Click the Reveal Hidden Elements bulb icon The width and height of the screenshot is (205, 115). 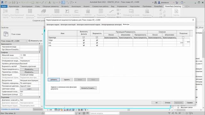(x=76, y=110)
